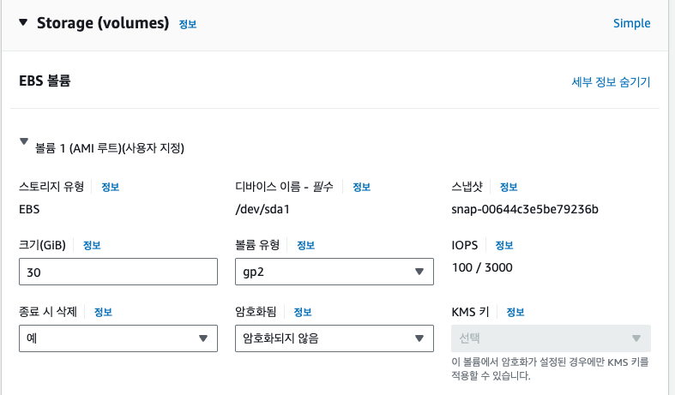Open 정보 link beside 크기(GiB)
Viewport: 675px width, 395px height.
92,245
